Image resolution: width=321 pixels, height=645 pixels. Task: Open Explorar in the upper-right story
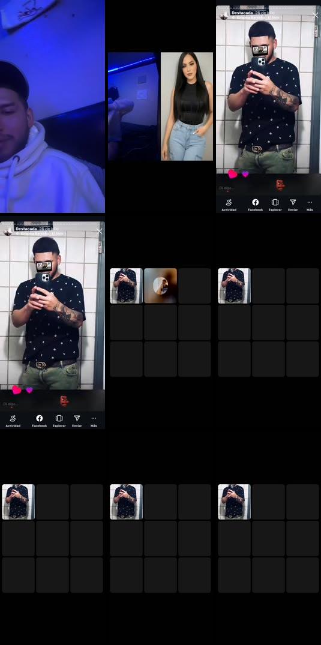tap(275, 205)
